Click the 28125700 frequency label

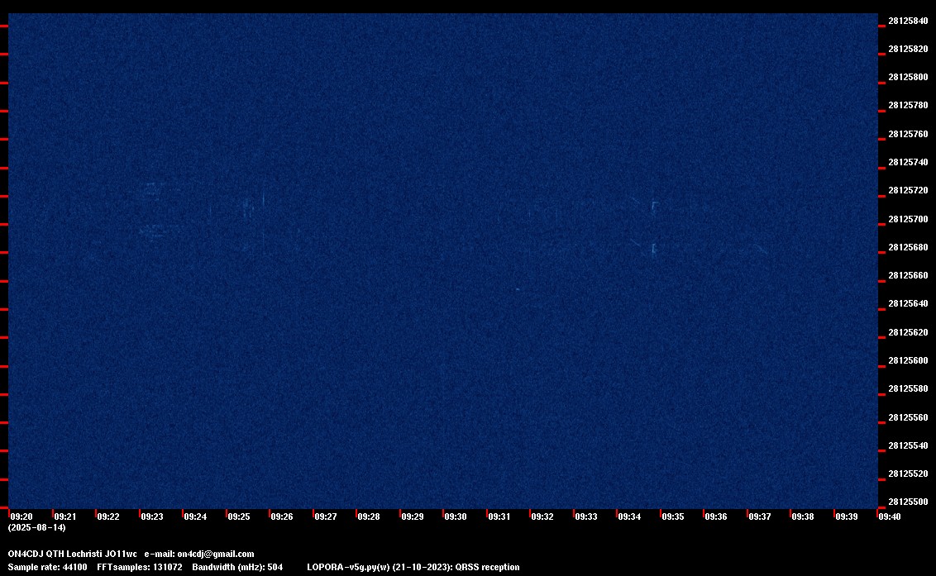pos(908,220)
